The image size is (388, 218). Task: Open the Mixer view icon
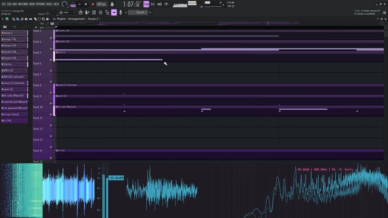[x=101, y=12]
